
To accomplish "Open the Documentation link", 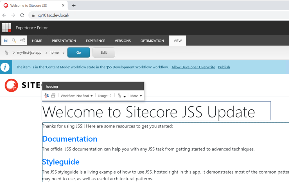I will coord(70,139).
